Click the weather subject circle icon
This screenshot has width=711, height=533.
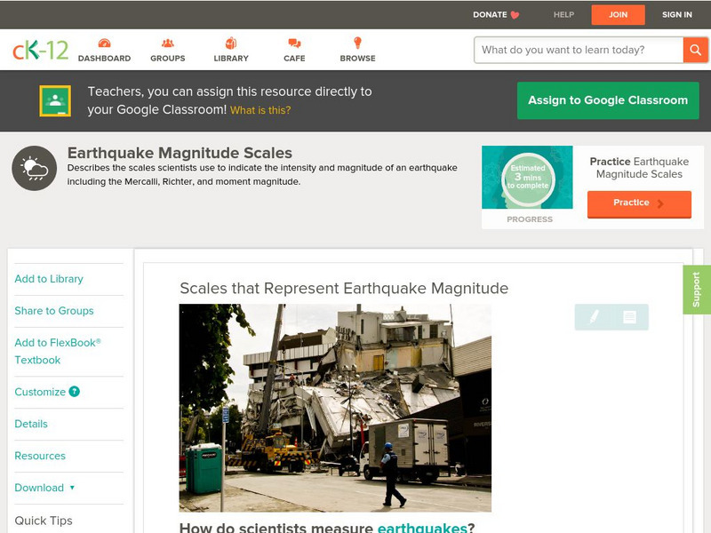click(35, 168)
